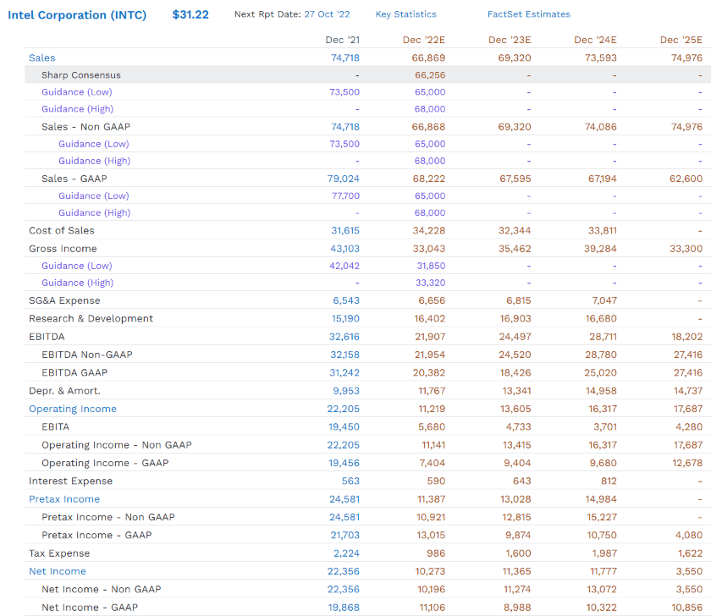Click the Sales Dec '22E value 66,869

coord(428,58)
